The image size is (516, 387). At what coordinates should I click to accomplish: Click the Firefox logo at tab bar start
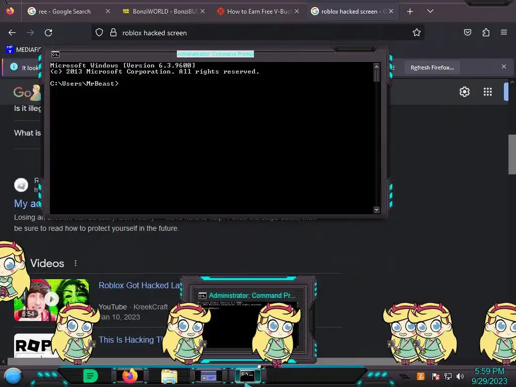point(10,11)
